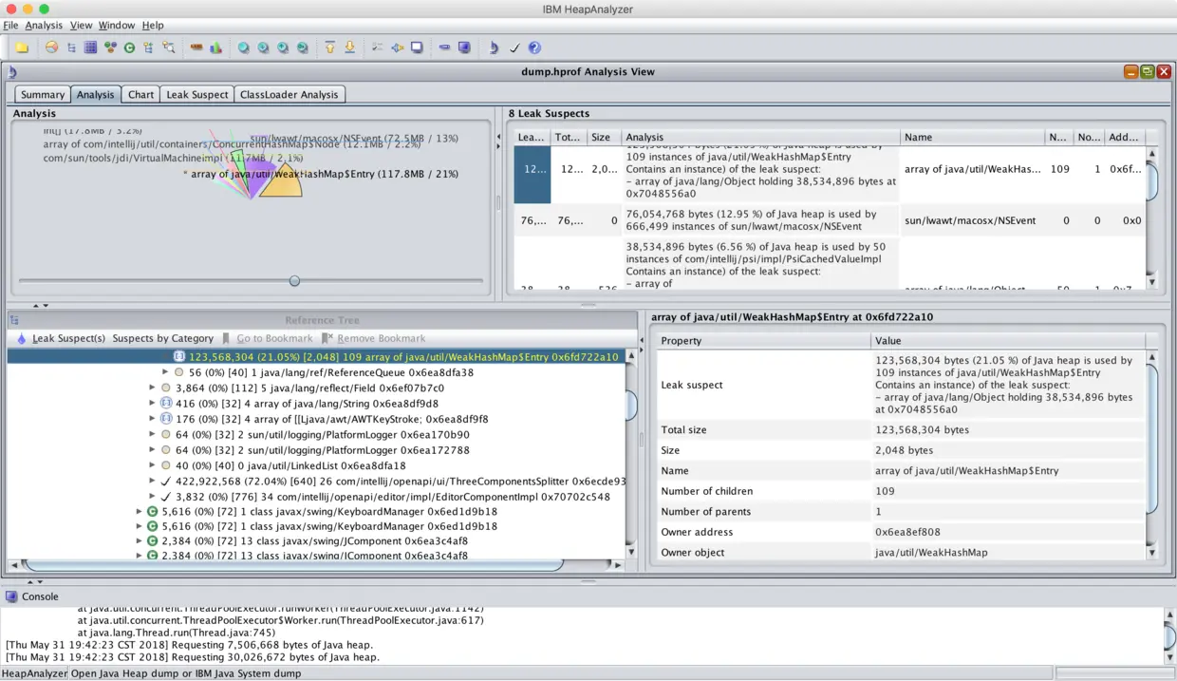Click the Requesting 30,026,672 bytes console line
Image resolution: width=1177 pixels, height=681 pixels.
pyautogui.click(x=193, y=657)
